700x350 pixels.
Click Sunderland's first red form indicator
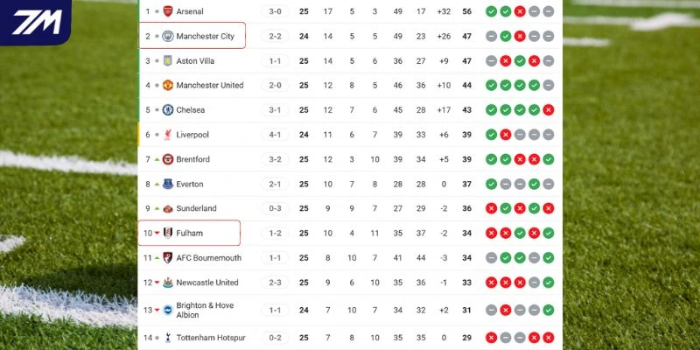point(492,208)
